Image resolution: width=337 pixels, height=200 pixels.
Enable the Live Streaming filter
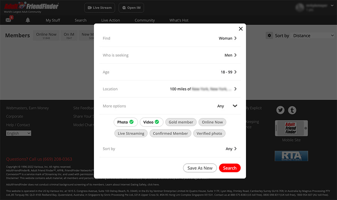tap(131, 133)
